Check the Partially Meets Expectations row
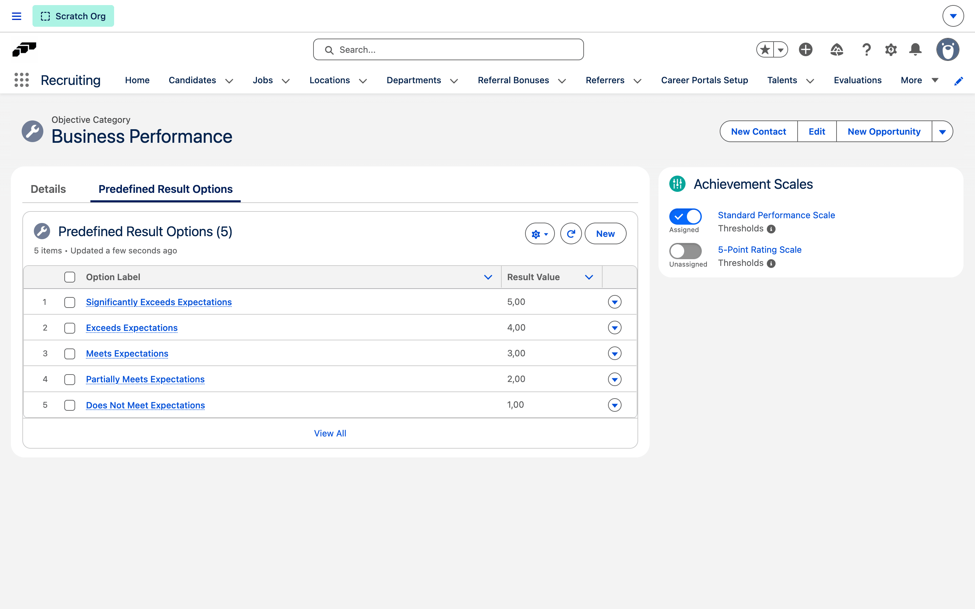 [x=70, y=379]
